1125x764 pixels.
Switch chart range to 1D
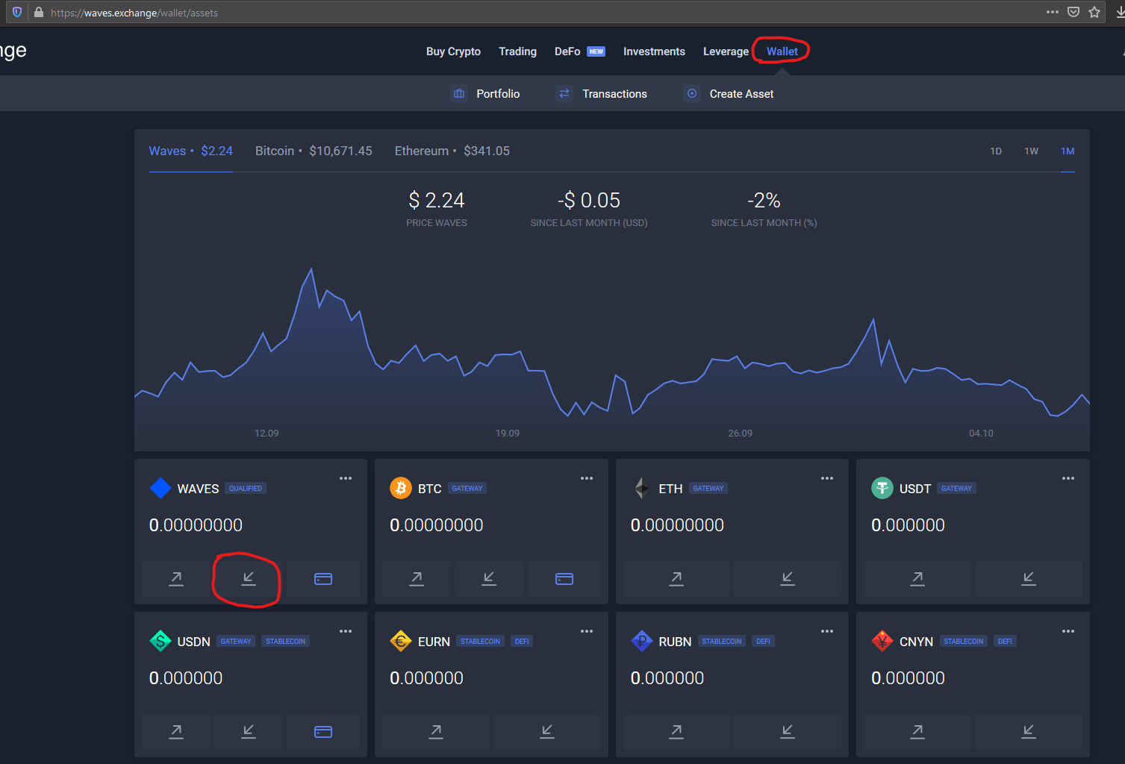click(995, 151)
